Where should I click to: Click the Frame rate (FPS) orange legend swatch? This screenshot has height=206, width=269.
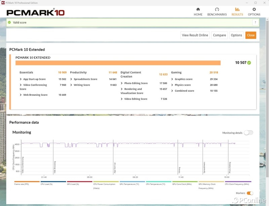(x=27, y=182)
